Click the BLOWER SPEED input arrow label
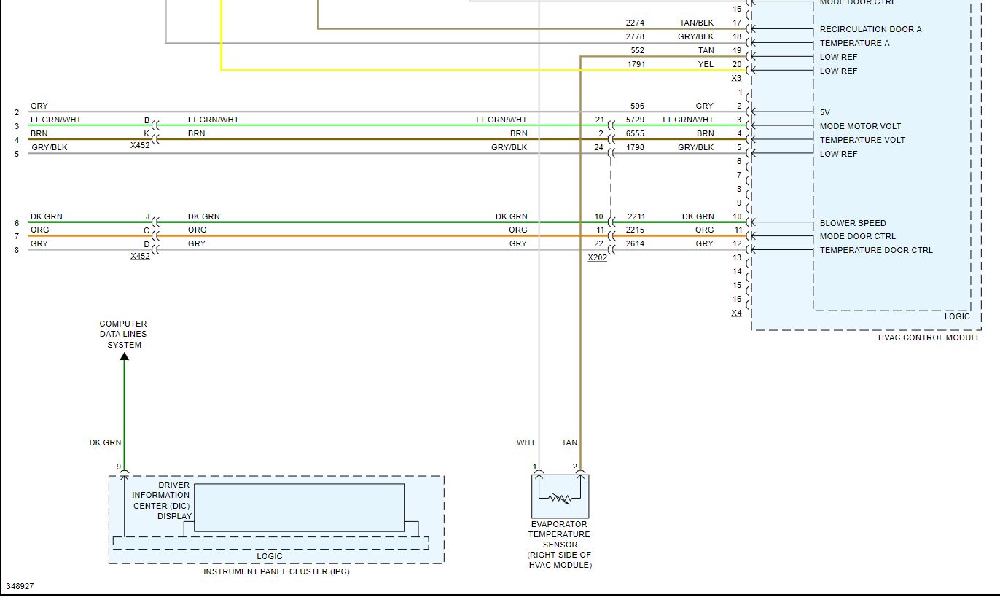 click(853, 223)
